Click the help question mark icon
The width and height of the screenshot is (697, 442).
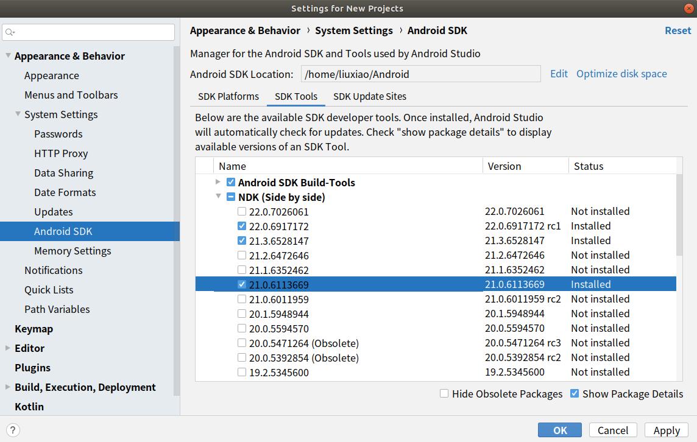tap(12, 430)
